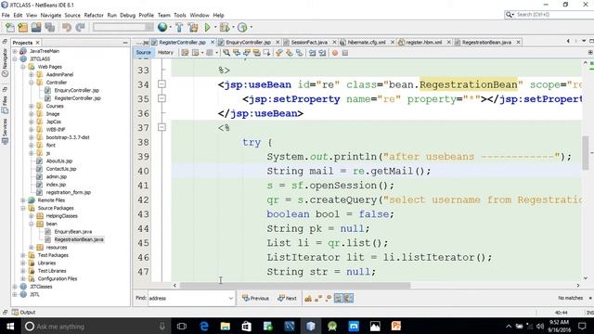Open Microsoft Edge from taskbar
The height and width of the screenshot is (334, 594).
(204, 326)
